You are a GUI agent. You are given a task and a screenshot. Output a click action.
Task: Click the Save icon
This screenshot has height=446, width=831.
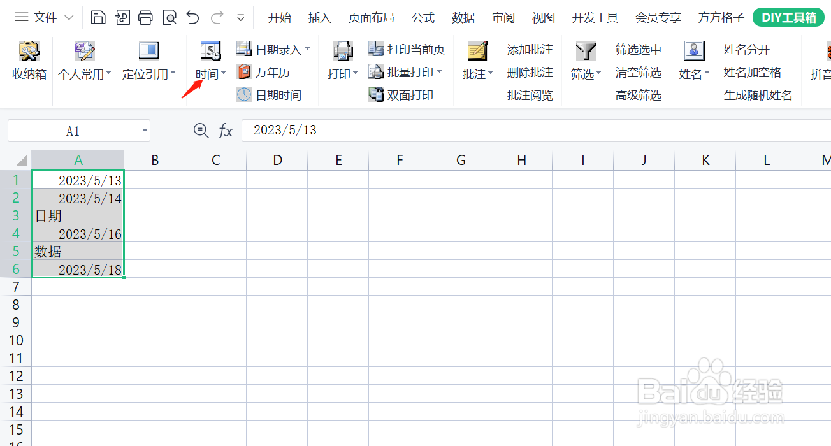click(x=98, y=17)
